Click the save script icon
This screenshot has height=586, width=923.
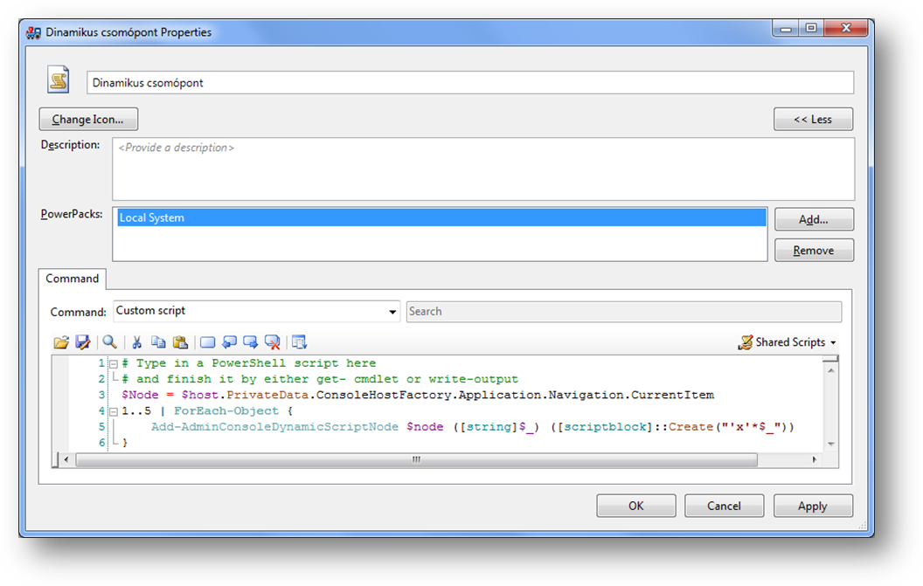click(83, 342)
